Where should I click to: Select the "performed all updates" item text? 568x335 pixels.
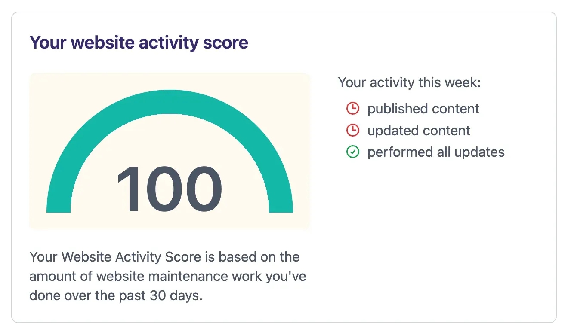tap(436, 152)
